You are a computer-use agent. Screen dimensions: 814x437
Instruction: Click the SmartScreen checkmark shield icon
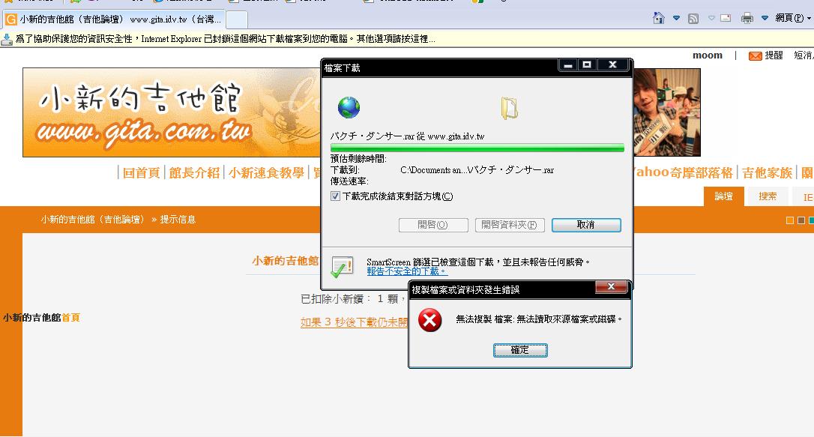click(x=342, y=267)
